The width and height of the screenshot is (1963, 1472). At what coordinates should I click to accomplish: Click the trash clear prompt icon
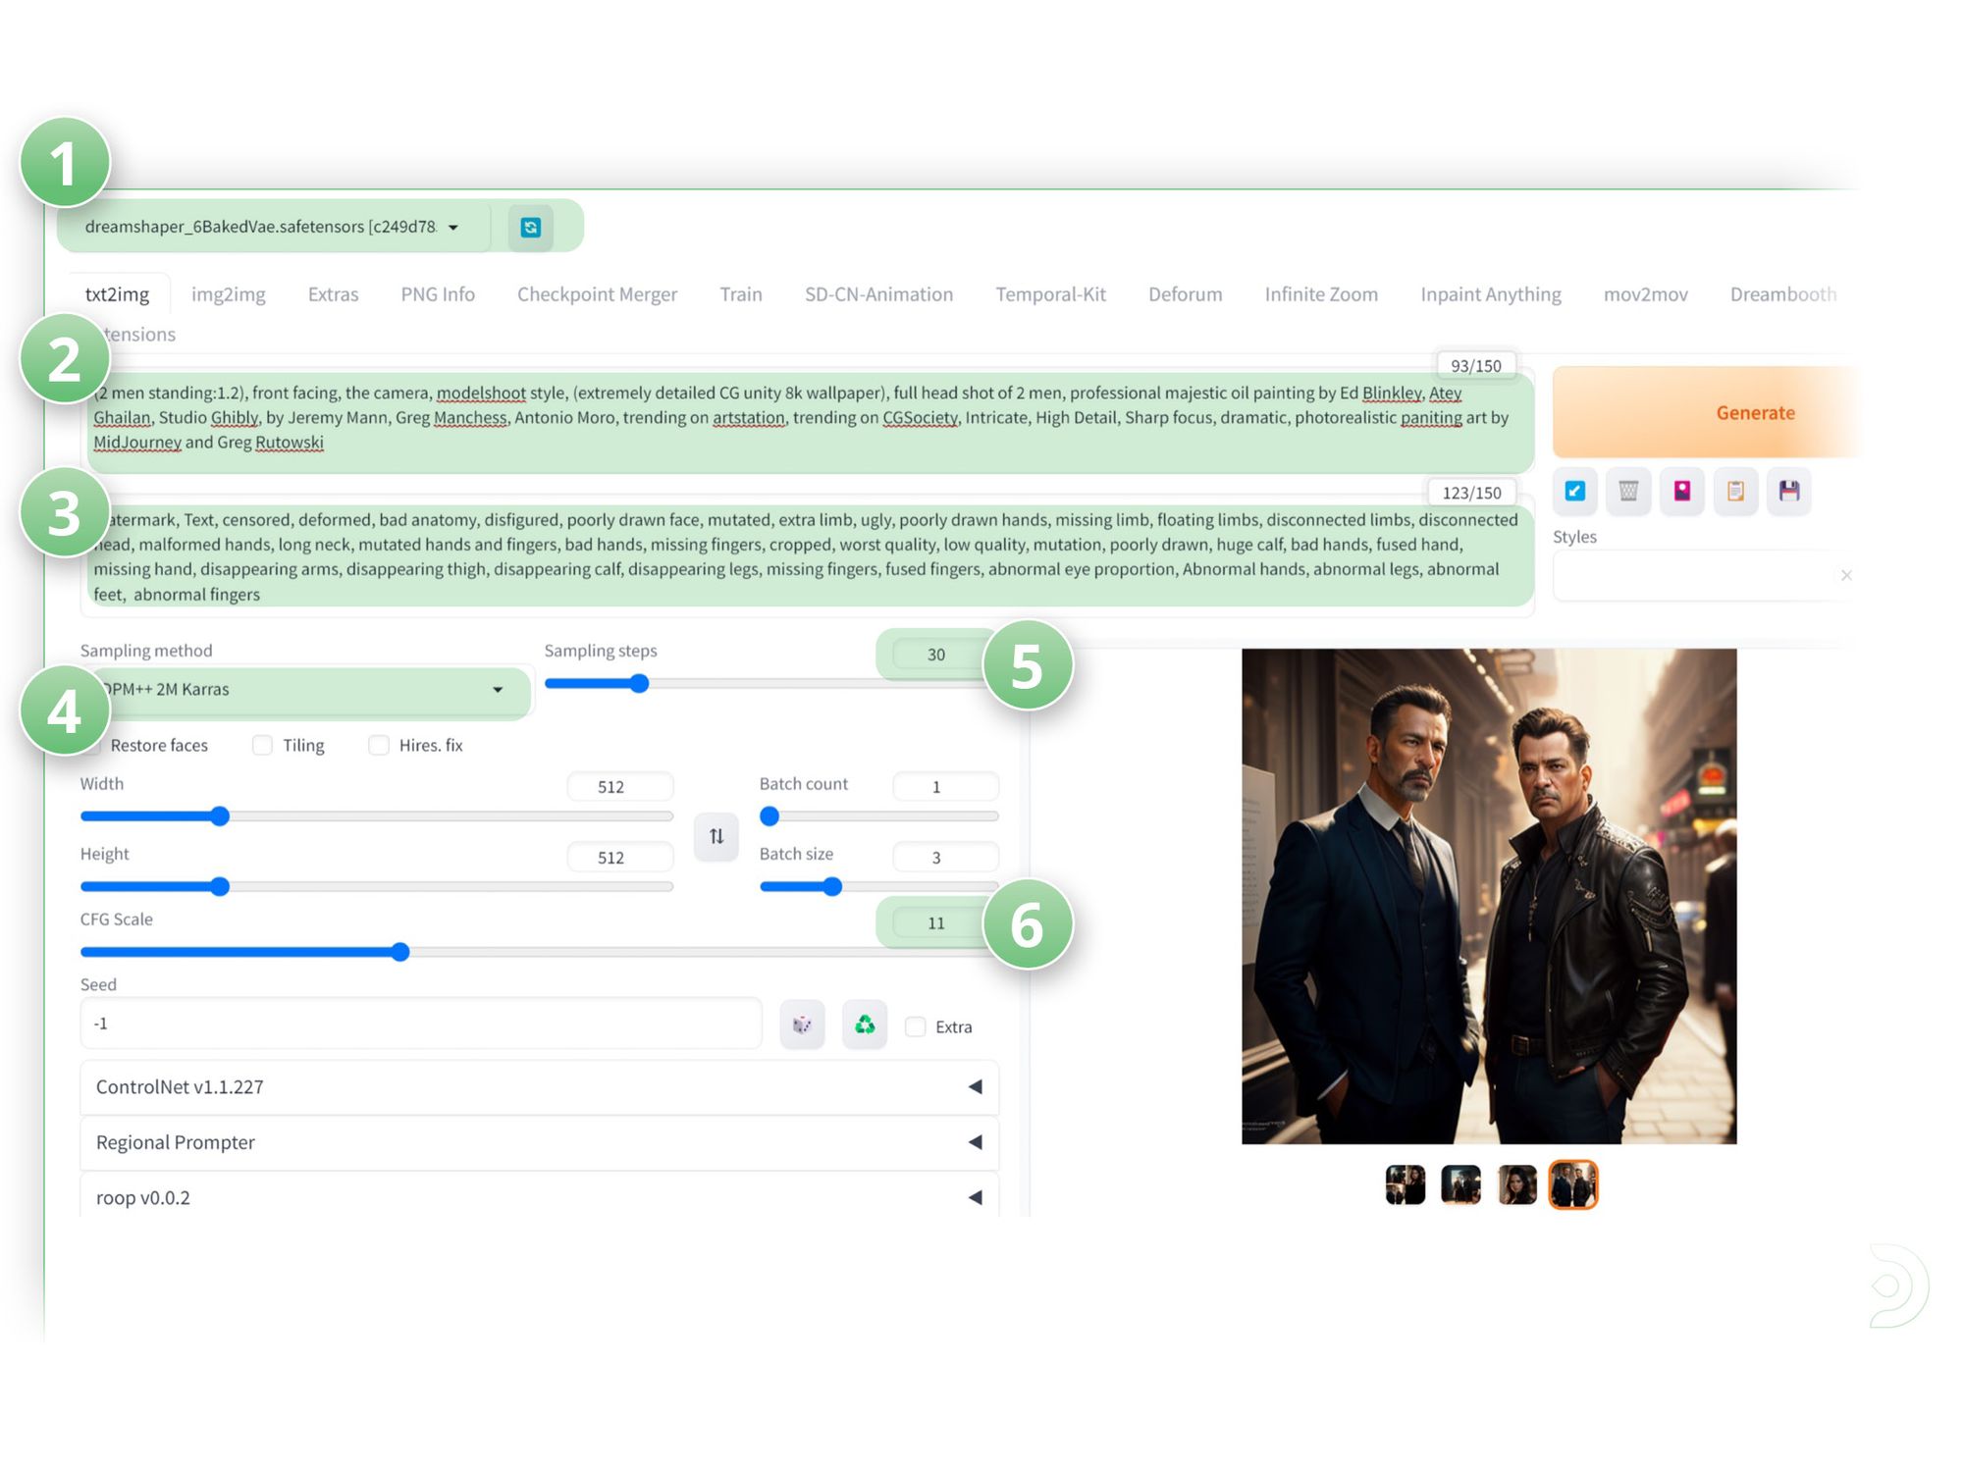coord(1628,491)
